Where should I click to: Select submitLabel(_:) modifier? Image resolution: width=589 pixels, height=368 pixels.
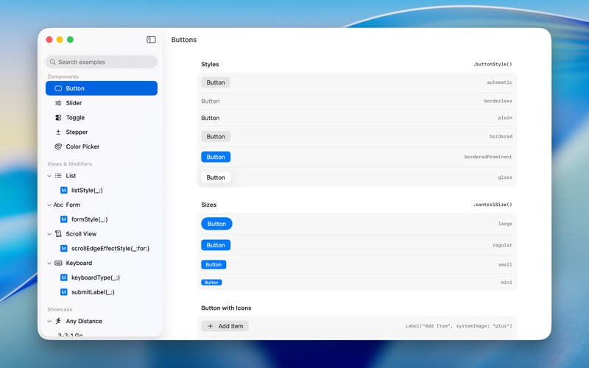[x=93, y=292]
